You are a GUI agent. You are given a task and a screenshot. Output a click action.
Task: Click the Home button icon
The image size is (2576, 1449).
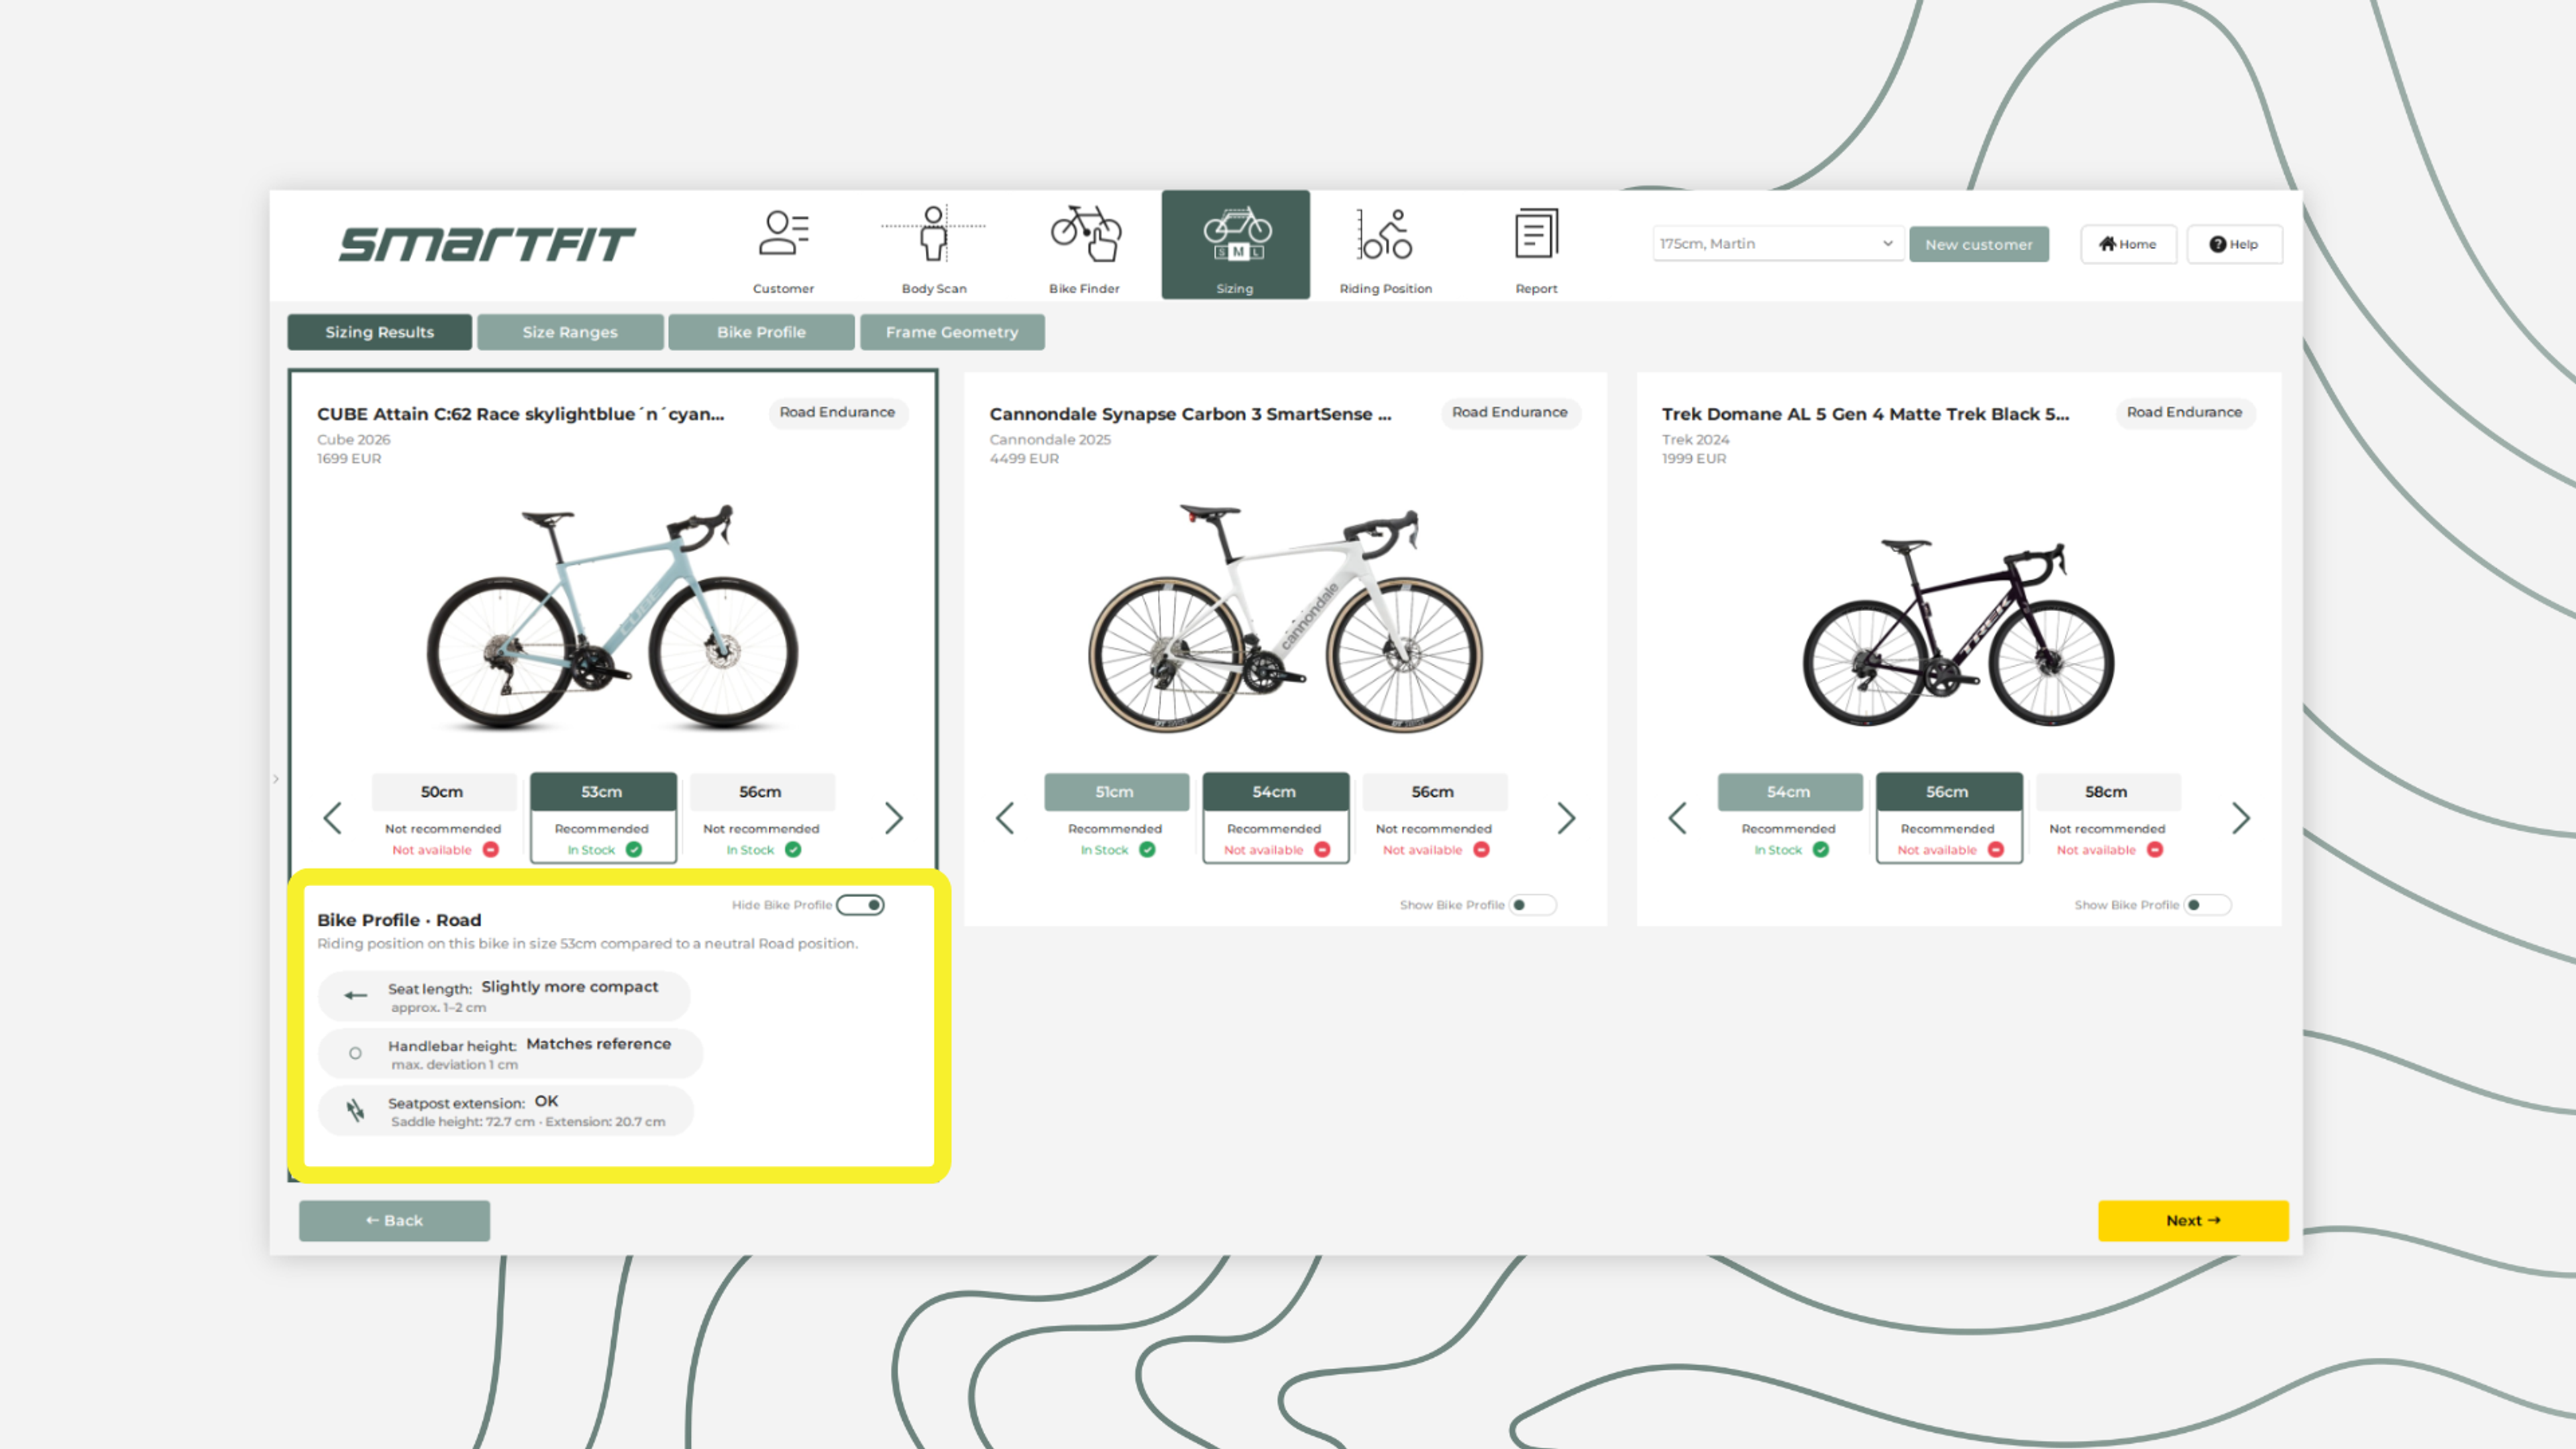click(x=2107, y=244)
